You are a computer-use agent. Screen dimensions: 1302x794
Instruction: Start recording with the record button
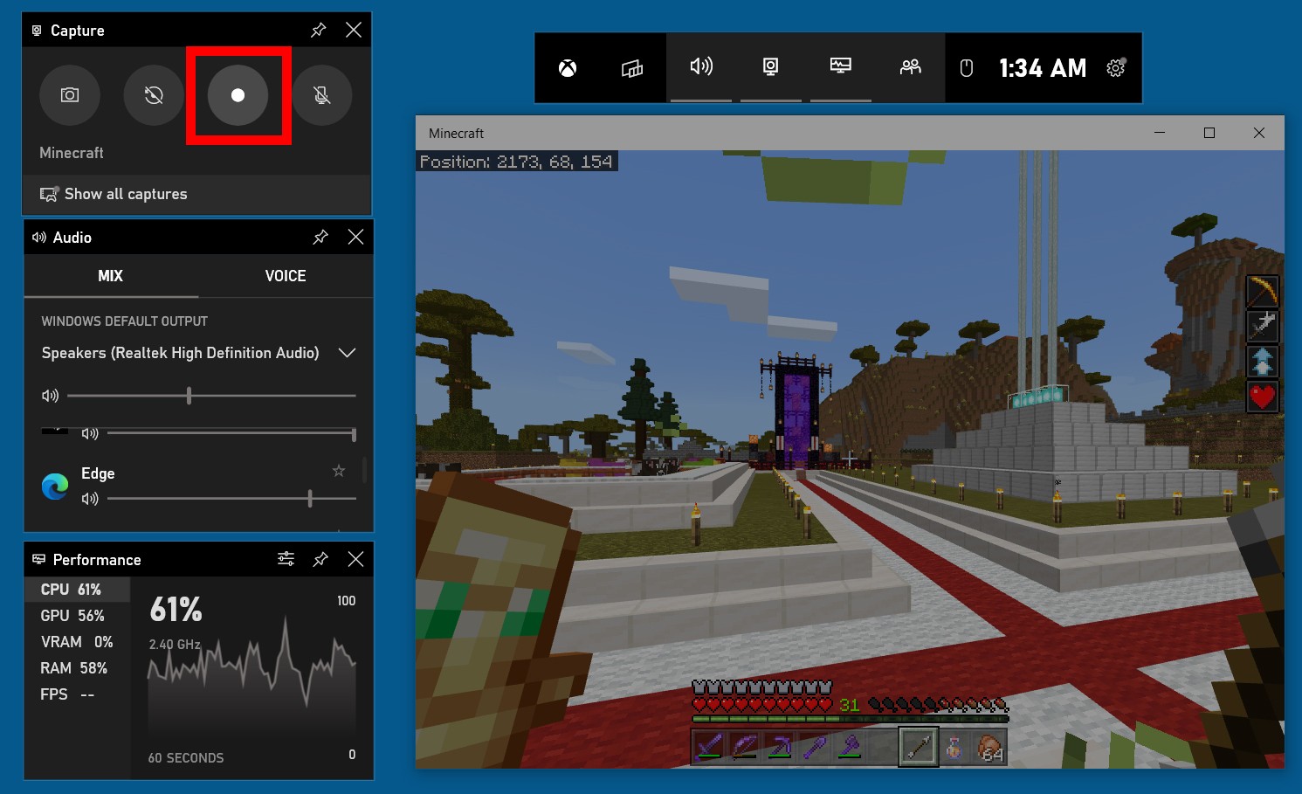(x=238, y=95)
